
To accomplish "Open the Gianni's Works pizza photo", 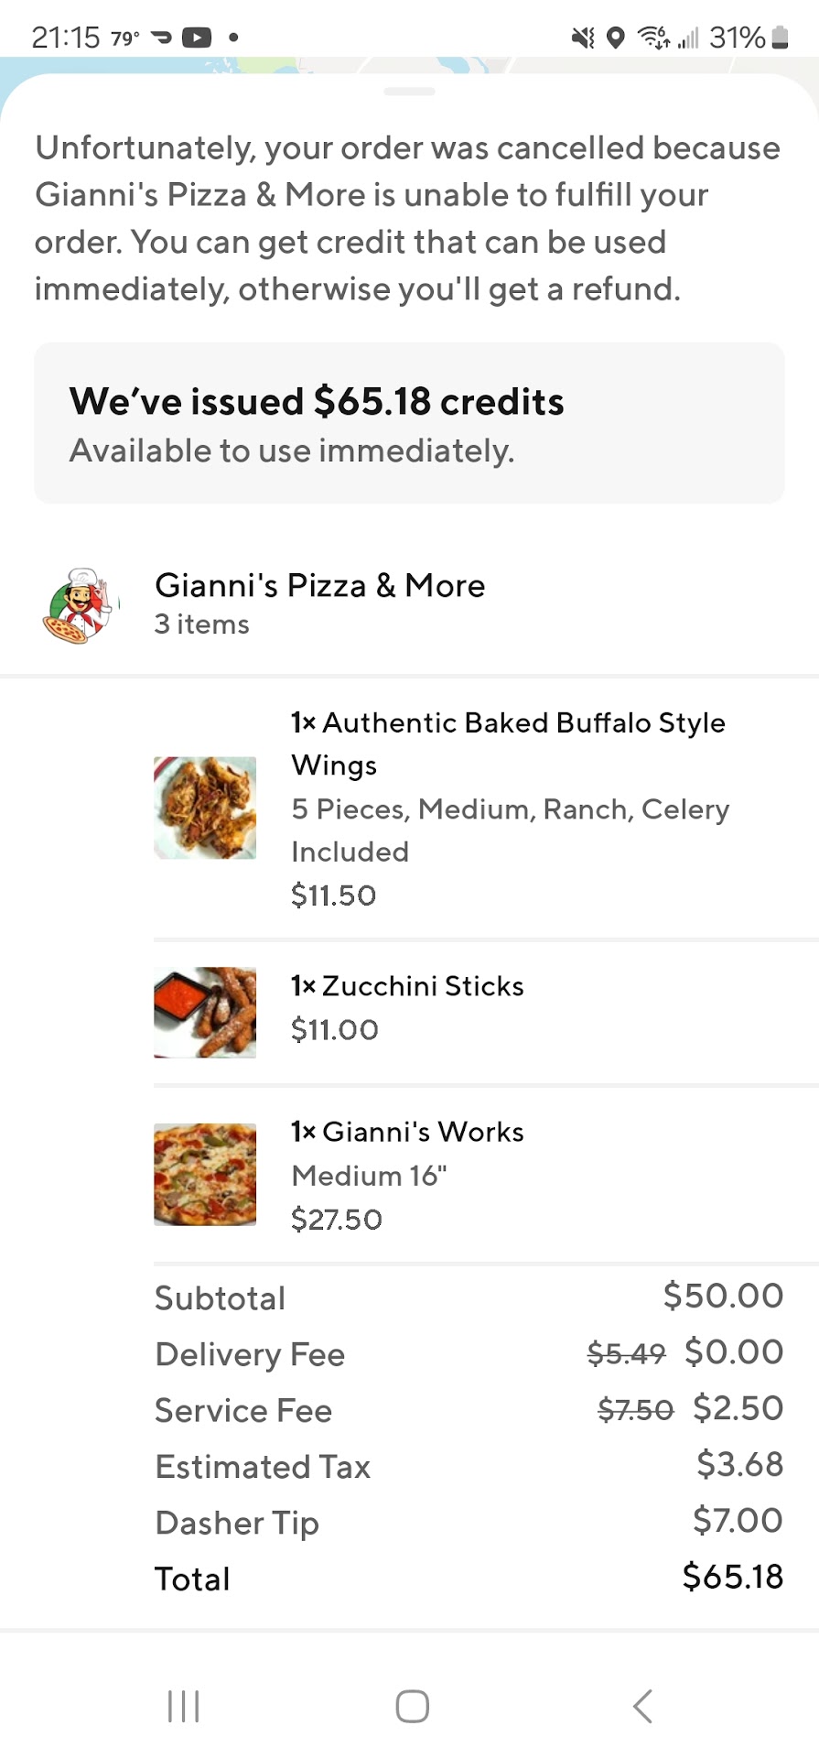I will (205, 1175).
